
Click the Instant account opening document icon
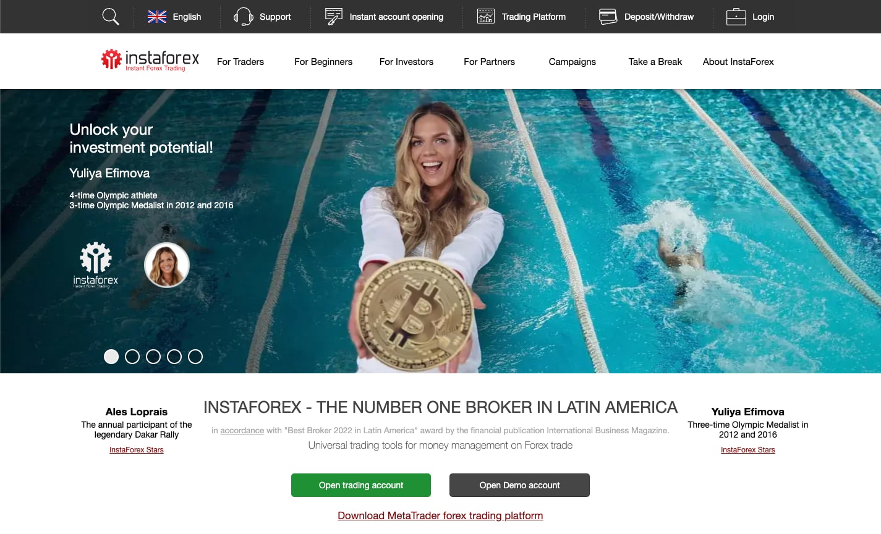point(334,17)
